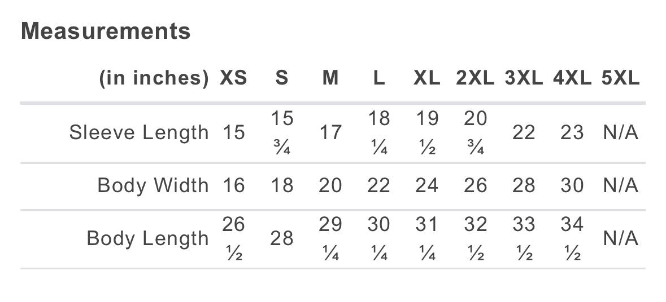Select the M size column header
The image size is (666, 302).
330,78
